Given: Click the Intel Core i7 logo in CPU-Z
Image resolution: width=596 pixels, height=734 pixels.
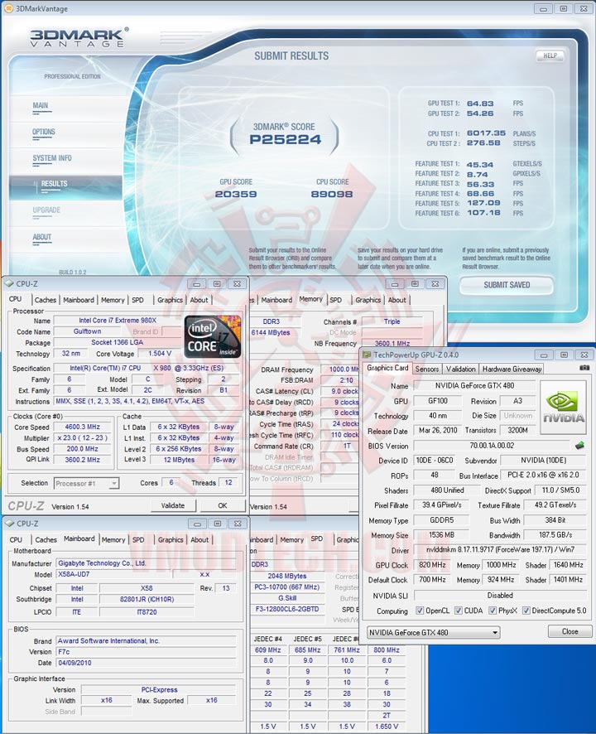Looking at the screenshot, I should 213,337.
